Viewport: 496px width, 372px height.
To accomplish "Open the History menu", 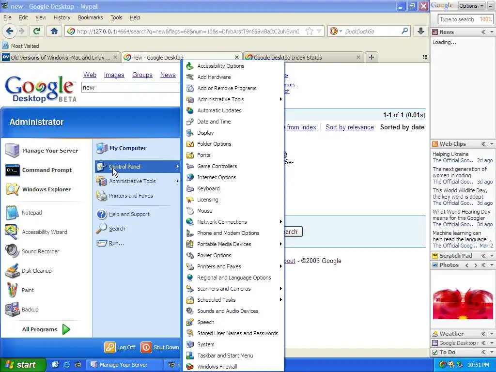I will (x=62, y=17).
